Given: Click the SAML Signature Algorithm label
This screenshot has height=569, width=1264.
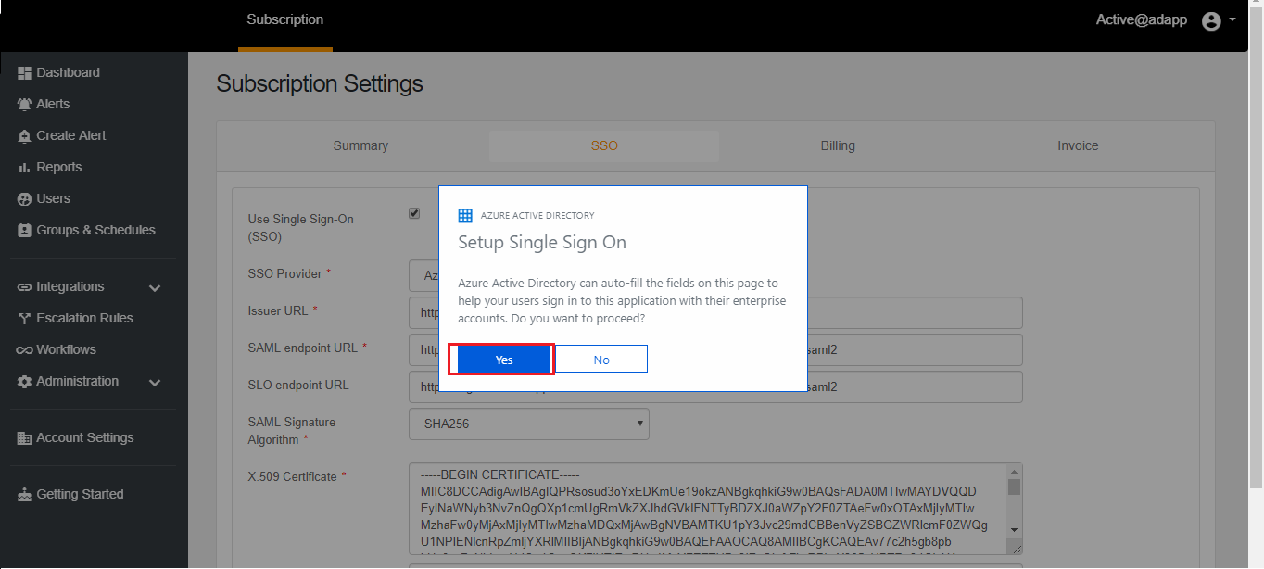Looking at the screenshot, I should tap(292, 431).
